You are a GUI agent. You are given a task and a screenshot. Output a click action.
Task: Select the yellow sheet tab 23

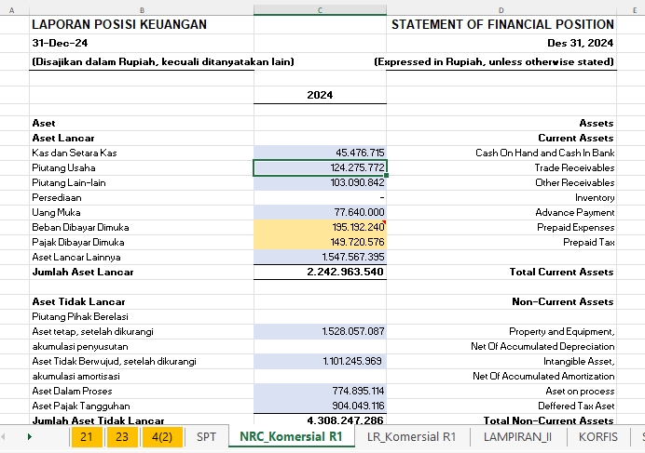[122, 436]
